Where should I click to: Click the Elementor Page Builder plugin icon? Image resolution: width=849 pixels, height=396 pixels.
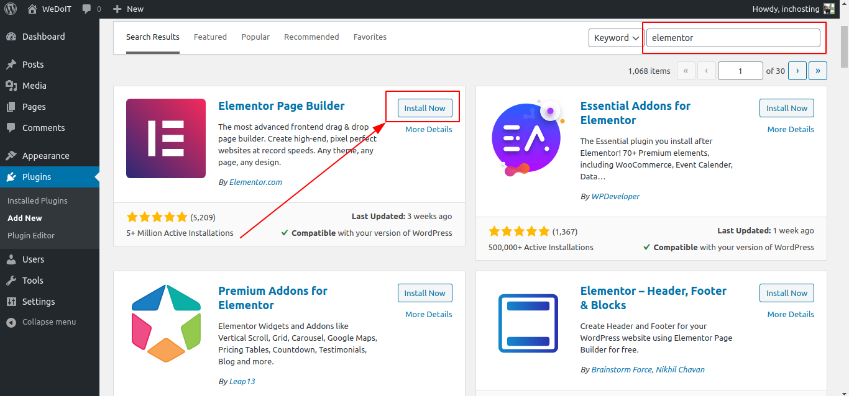[x=166, y=138]
